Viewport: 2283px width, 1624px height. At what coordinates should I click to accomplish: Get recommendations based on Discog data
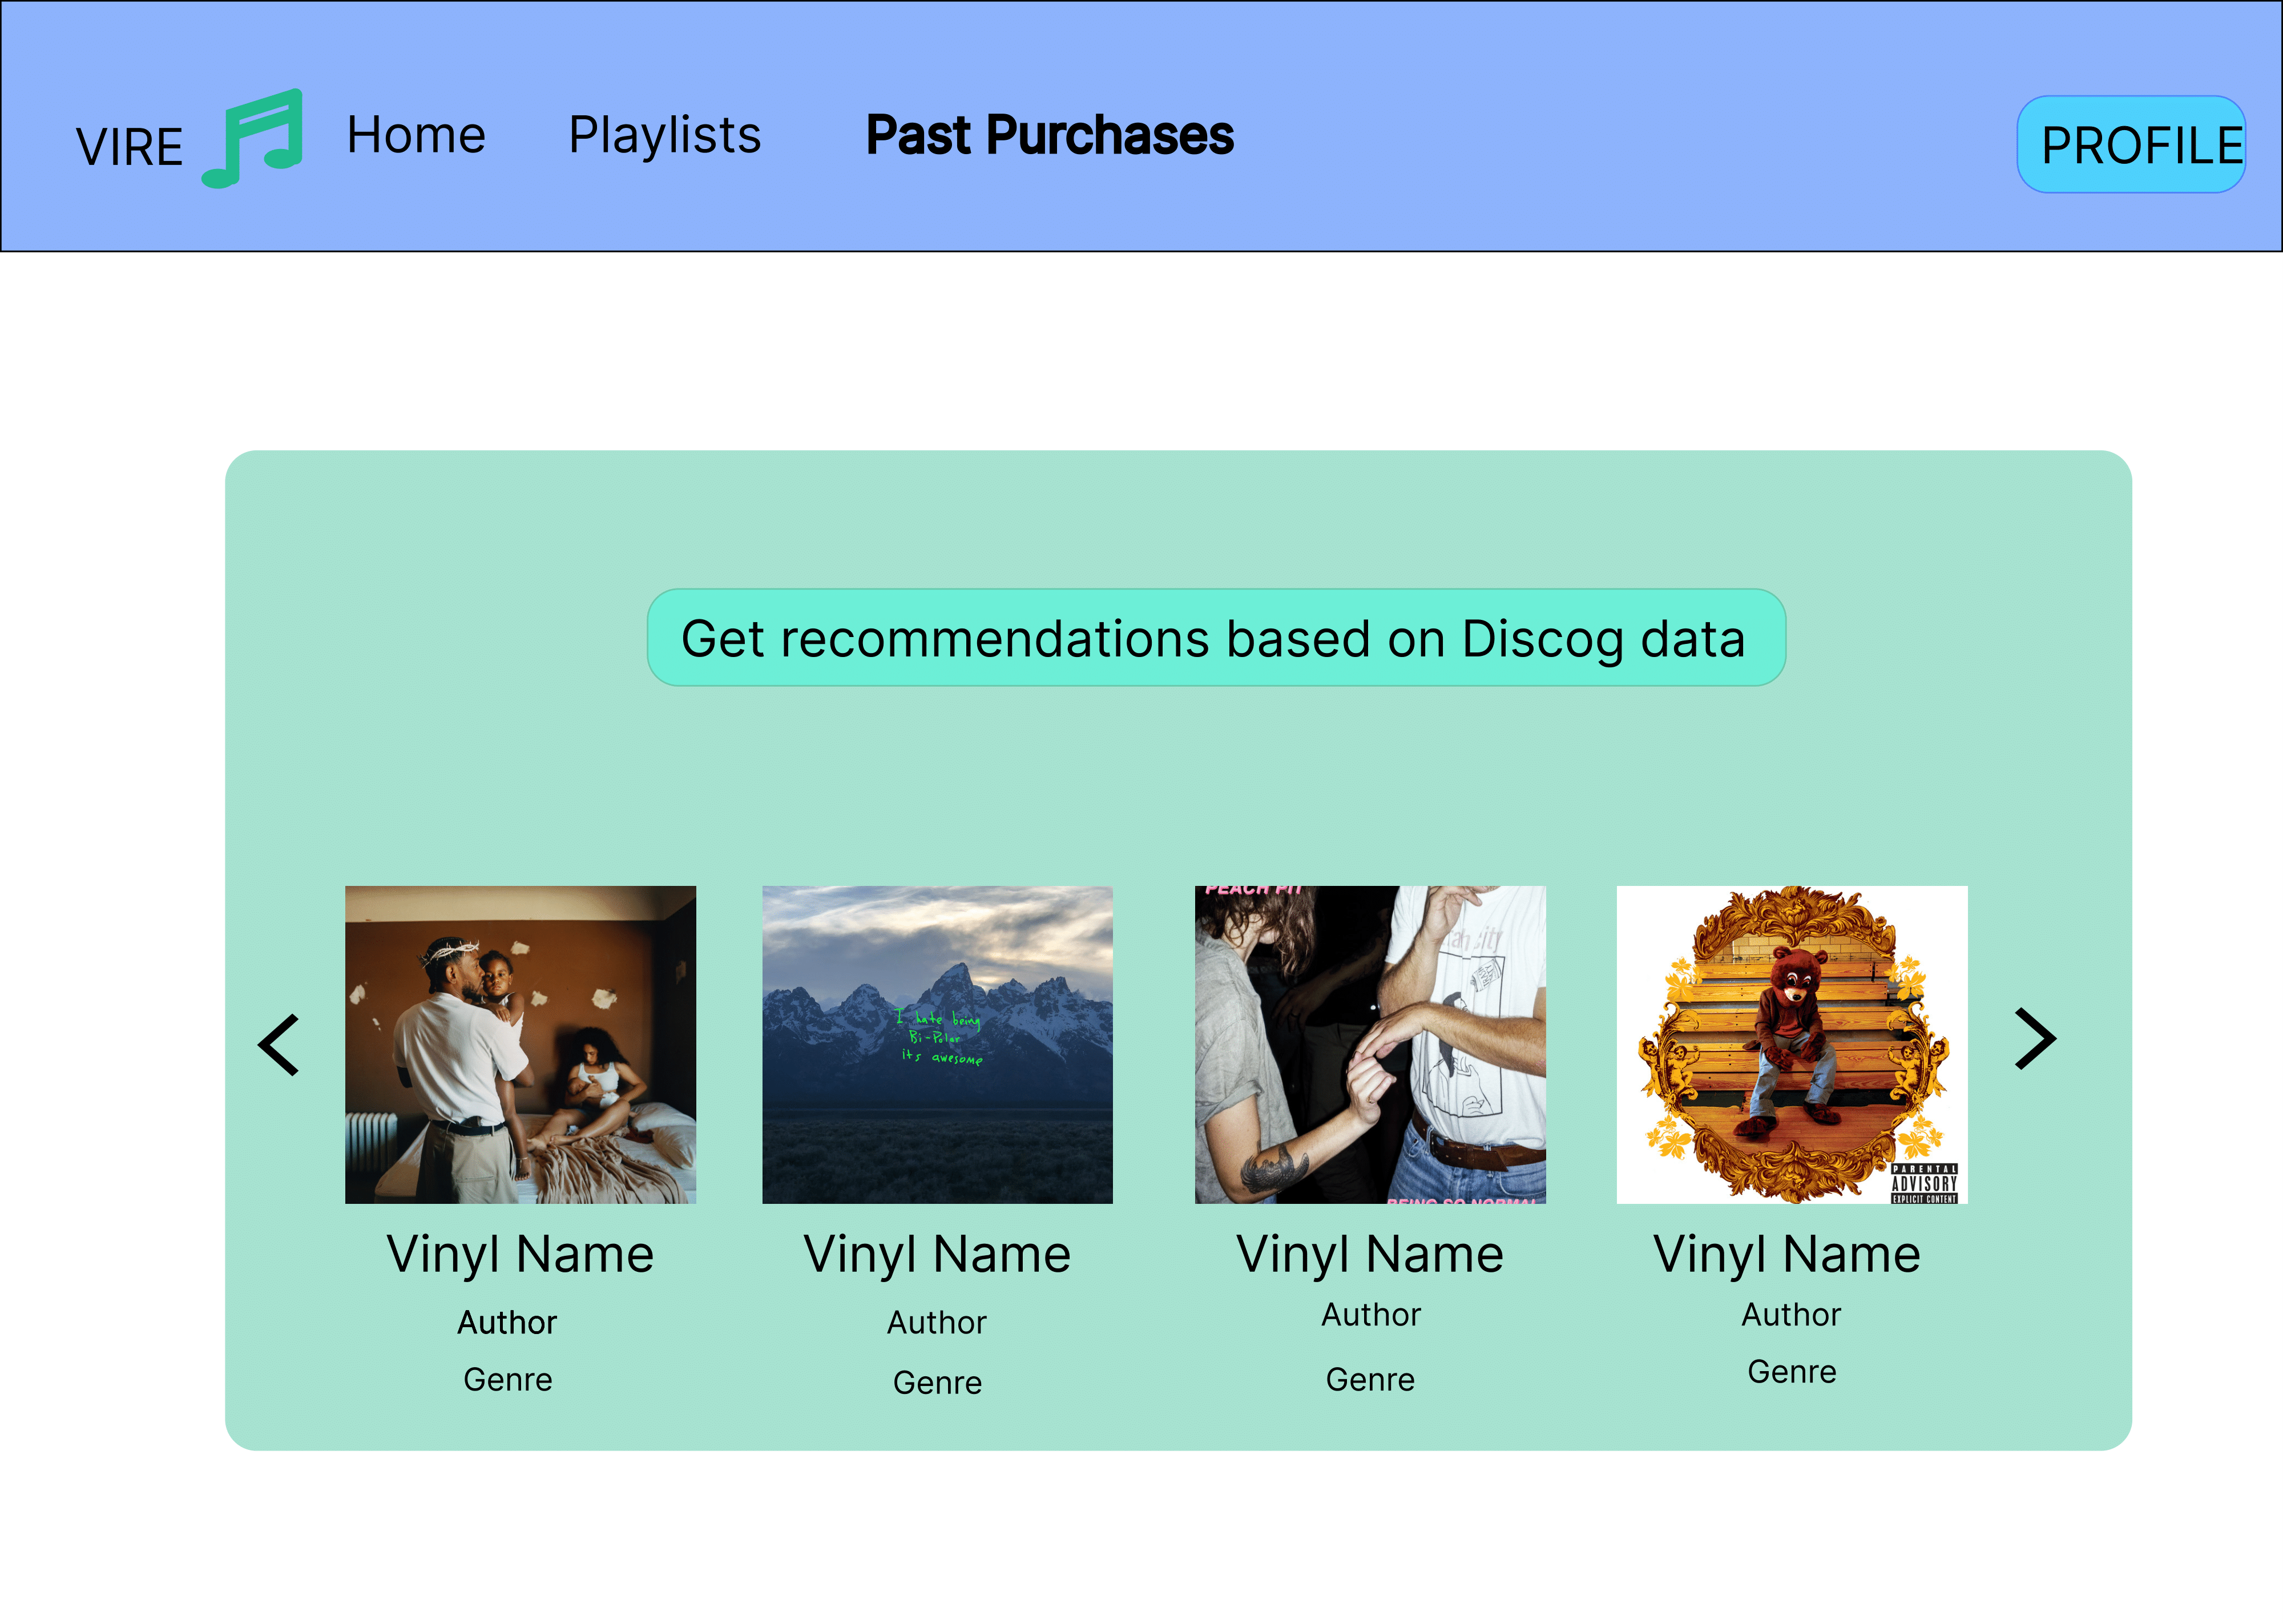pyautogui.click(x=1216, y=638)
